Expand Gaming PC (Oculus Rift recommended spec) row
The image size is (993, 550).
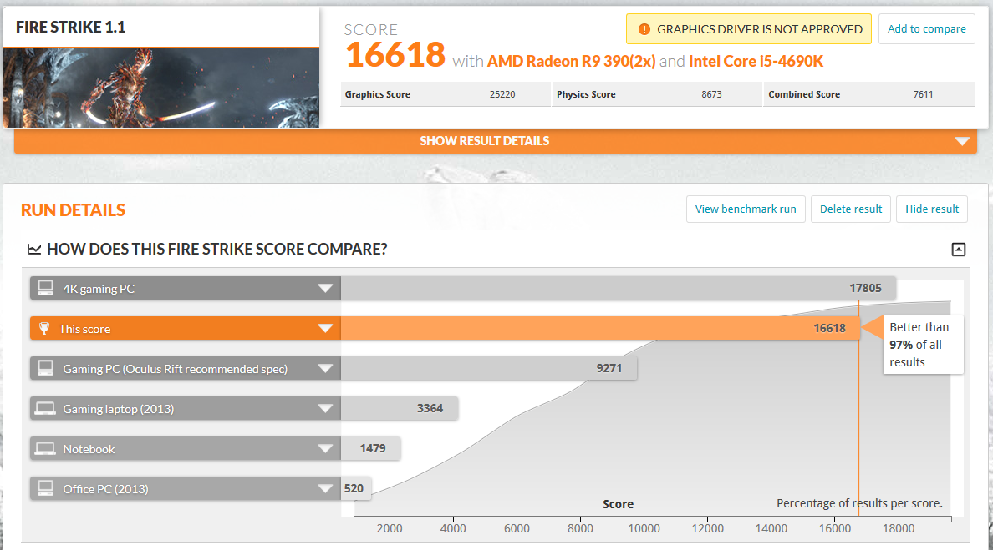click(325, 369)
